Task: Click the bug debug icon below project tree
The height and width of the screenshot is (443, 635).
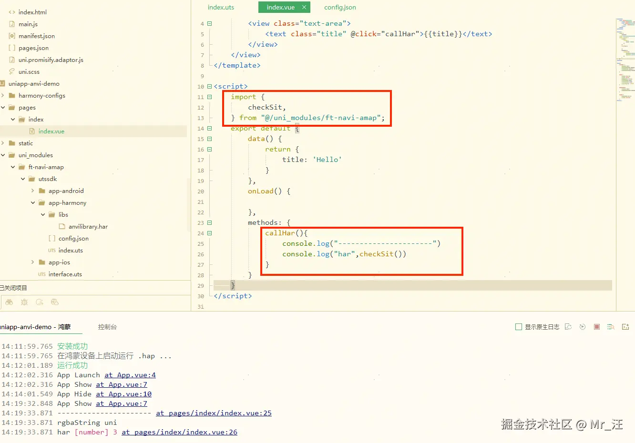Action: (x=24, y=302)
